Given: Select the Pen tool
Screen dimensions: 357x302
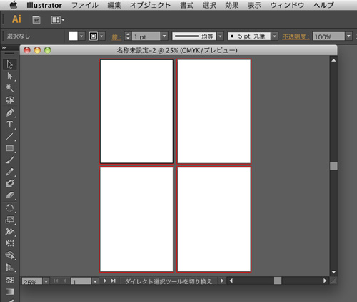Looking at the screenshot, I should click(10, 112).
